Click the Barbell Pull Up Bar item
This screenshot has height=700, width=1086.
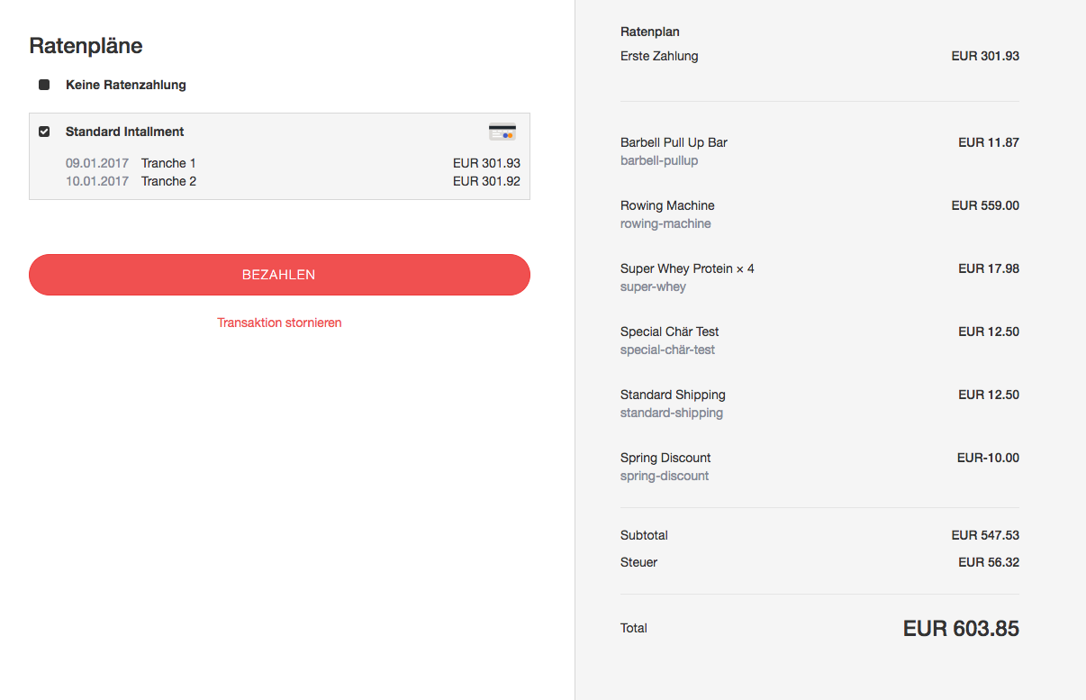pos(674,142)
